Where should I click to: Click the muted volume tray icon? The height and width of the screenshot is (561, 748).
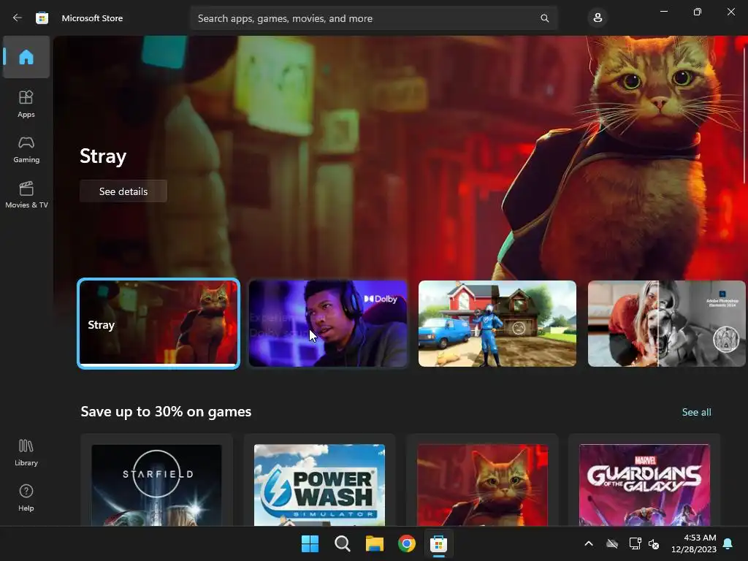pyautogui.click(x=654, y=543)
